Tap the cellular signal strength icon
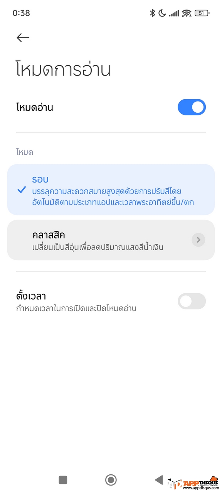The width and height of the screenshot is (222, 494). 174,14
